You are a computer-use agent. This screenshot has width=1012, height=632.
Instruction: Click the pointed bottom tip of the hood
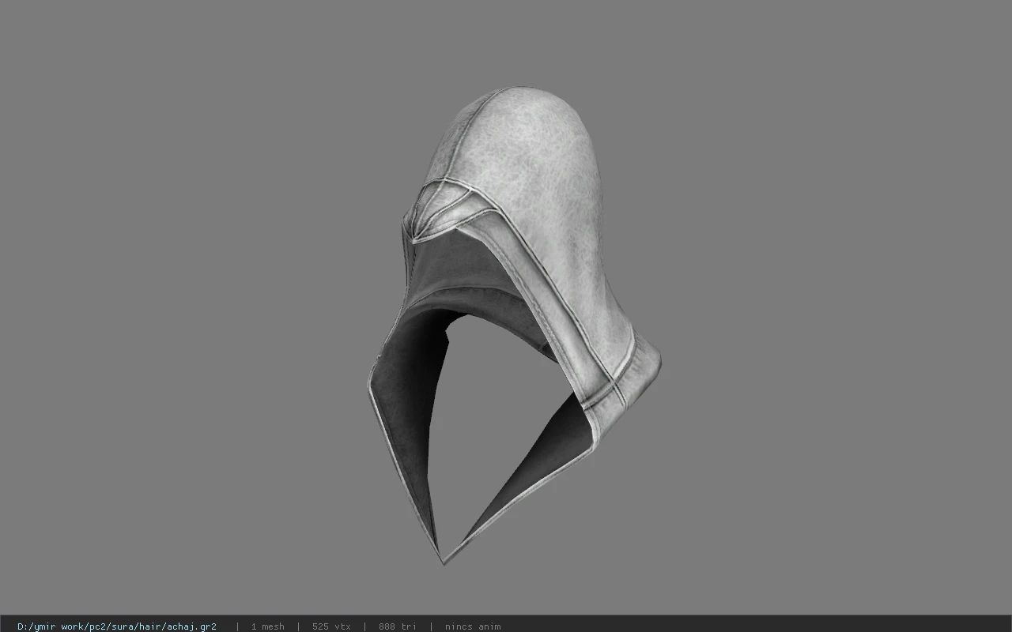coord(444,559)
